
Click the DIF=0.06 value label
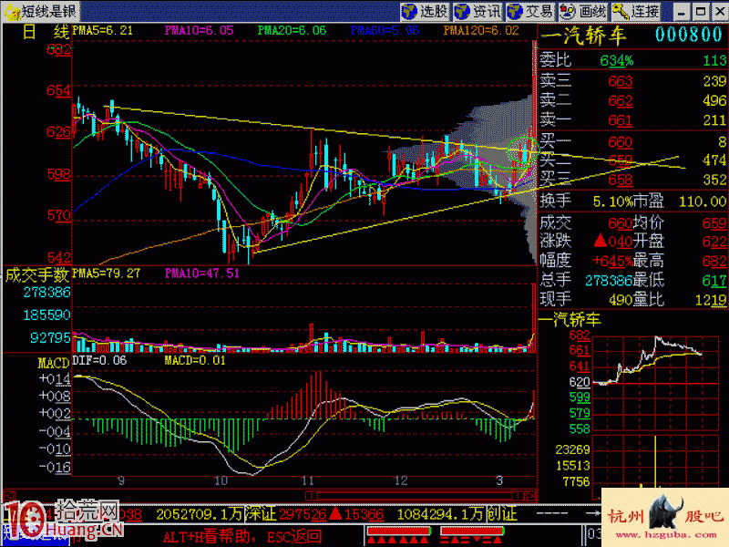tap(99, 360)
